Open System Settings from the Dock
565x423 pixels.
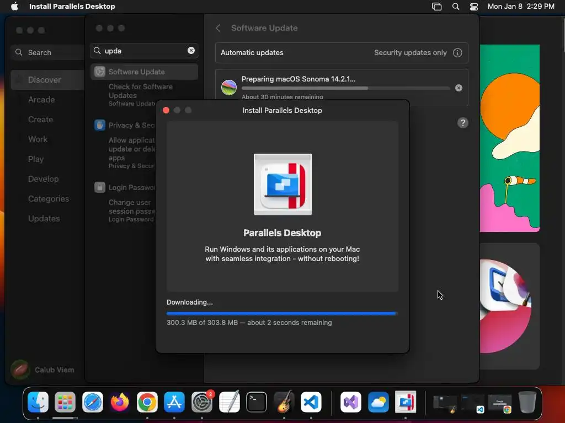(202, 402)
